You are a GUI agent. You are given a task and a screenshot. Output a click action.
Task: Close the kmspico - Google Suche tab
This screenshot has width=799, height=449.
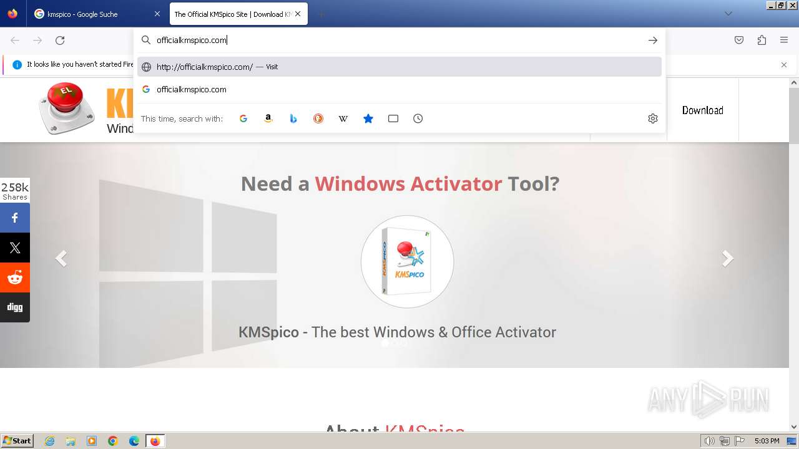157,14
